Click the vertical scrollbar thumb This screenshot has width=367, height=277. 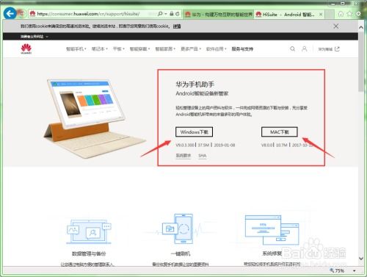361,62
